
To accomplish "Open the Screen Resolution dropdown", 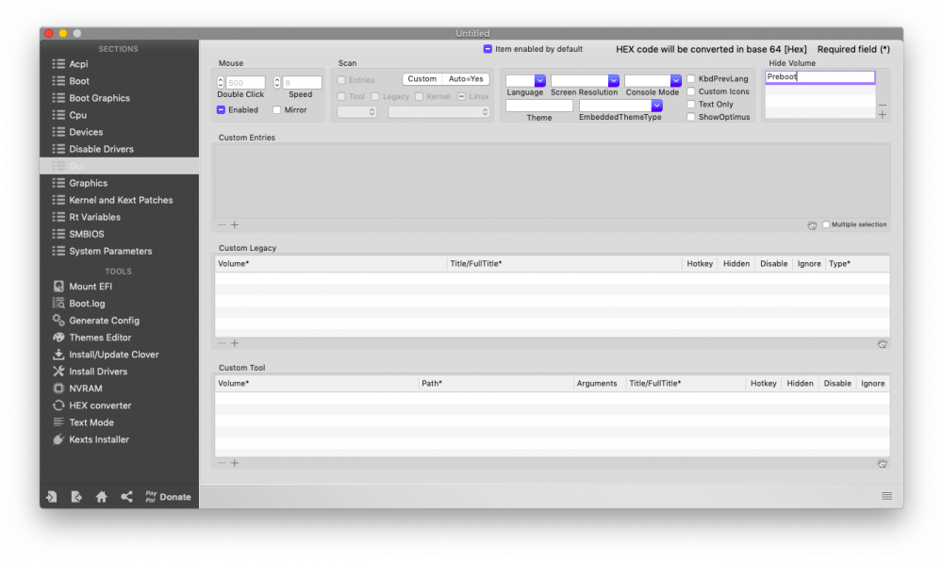I will (614, 80).
